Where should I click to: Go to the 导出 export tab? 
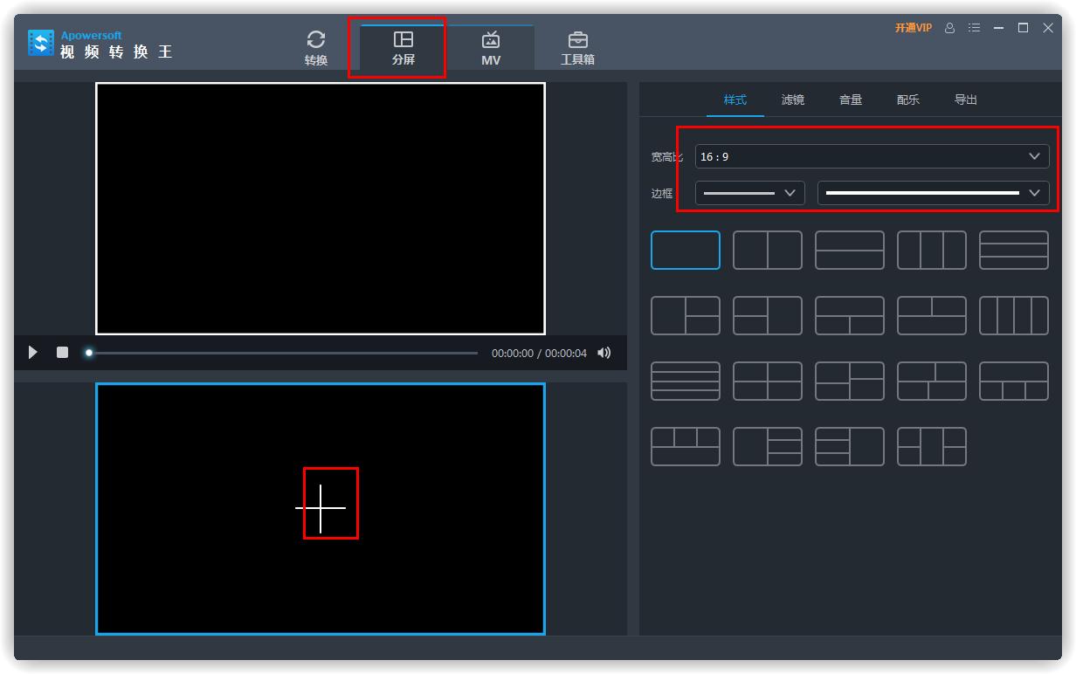pyautogui.click(x=965, y=100)
